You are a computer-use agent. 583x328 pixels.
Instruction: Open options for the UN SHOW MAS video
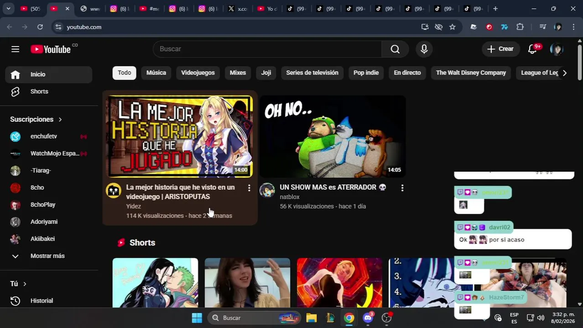point(402,188)
